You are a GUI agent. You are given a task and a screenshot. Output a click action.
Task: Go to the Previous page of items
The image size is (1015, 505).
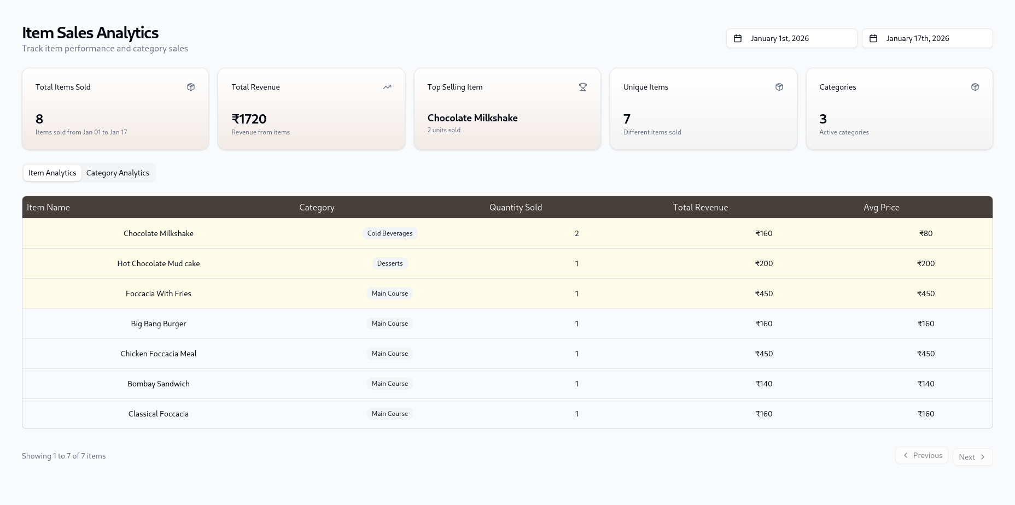click(x=921, y=455)
